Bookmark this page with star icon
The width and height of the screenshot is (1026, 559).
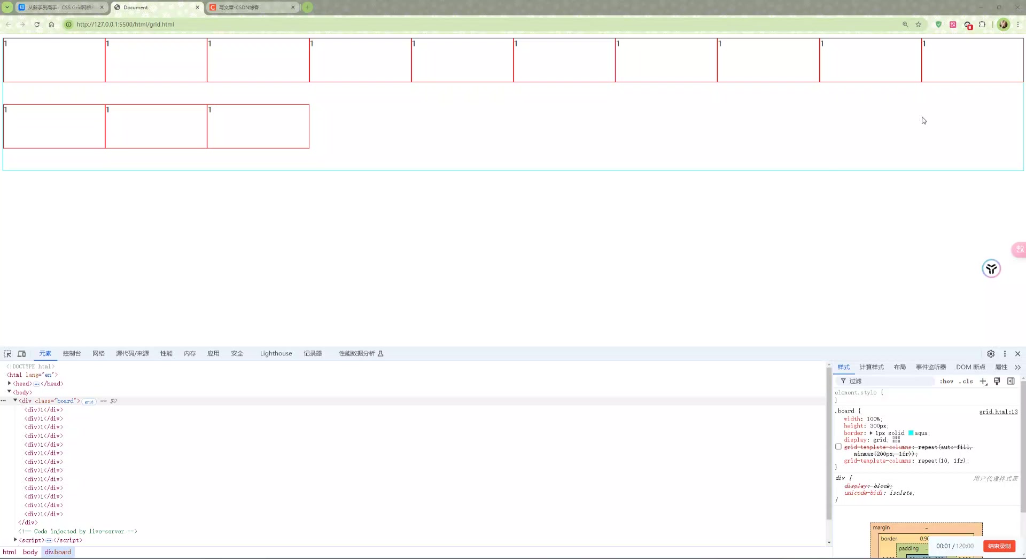click(x=919, y=24)
